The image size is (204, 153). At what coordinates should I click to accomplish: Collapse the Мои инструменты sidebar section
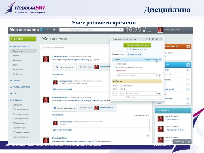21,46
